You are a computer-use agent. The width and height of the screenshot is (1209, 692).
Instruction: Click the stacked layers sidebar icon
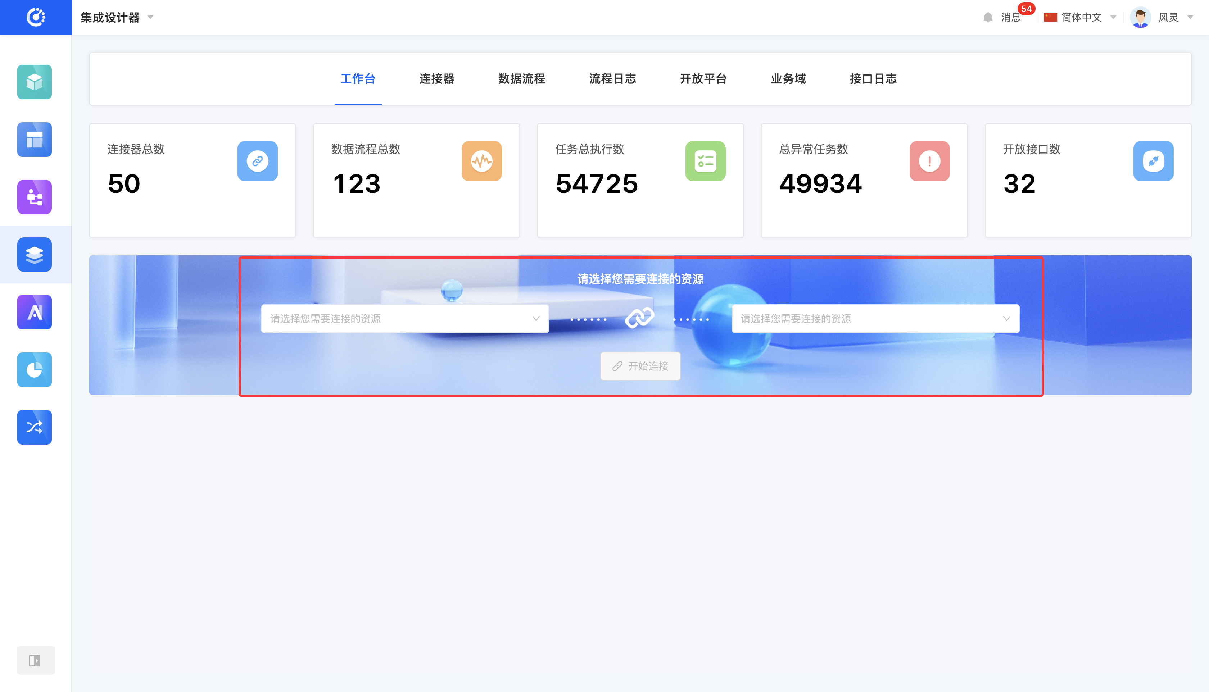point(34,254)
